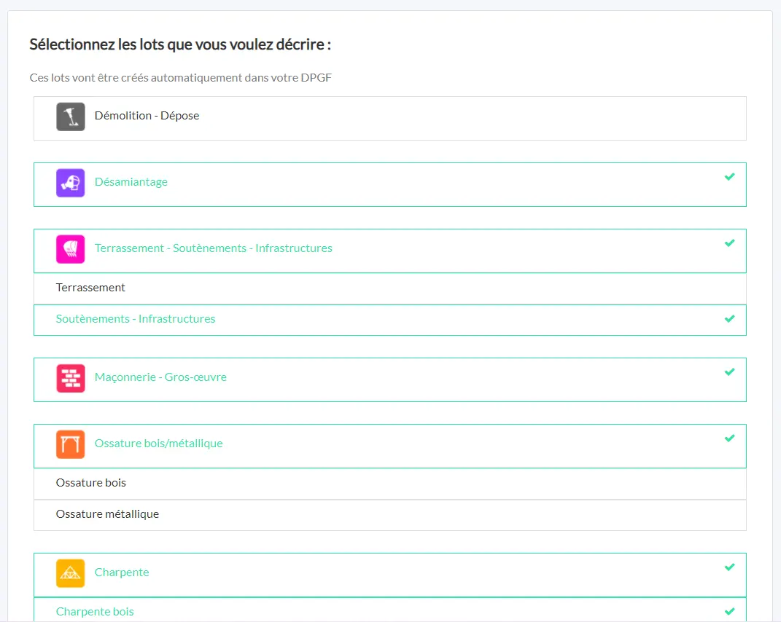Screen dimensions: 781x622
Task: Click the jackhammer icon for Démolition - Dépose
Action: point(70,117)
